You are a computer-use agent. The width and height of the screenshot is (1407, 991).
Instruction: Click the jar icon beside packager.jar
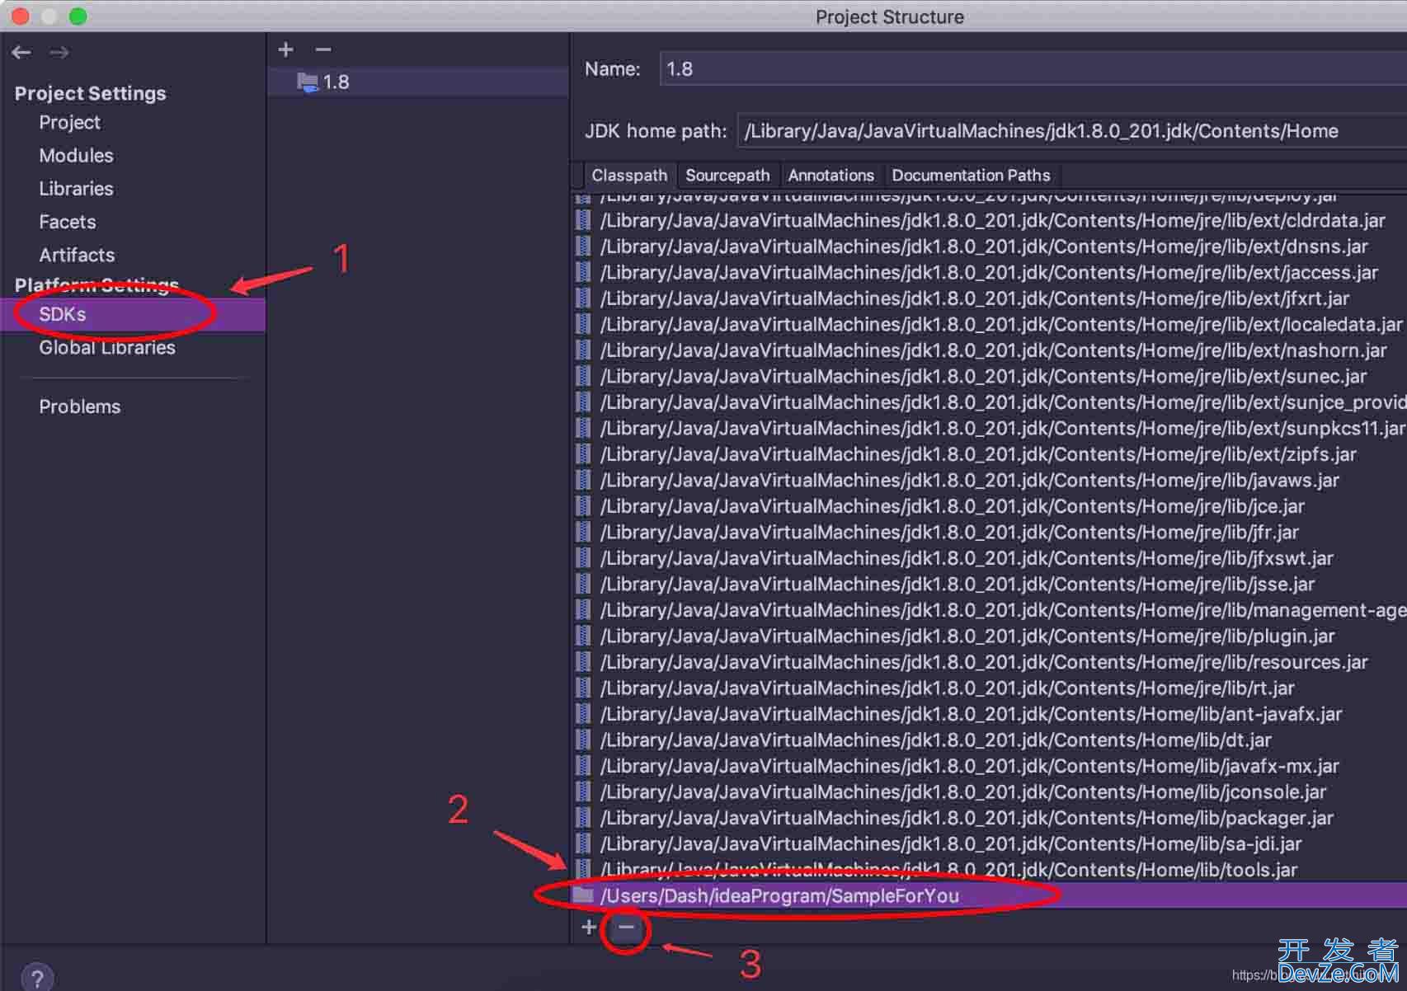[583, 818]
